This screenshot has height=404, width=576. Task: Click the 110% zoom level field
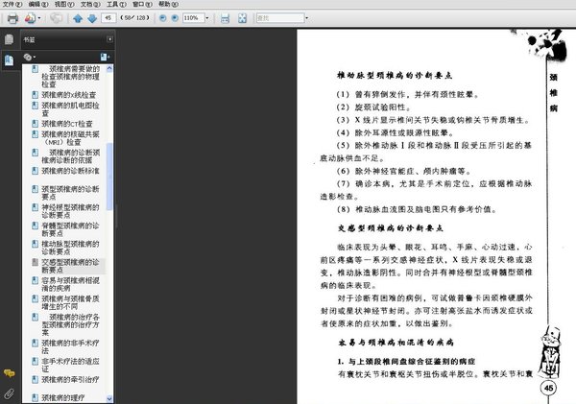(x=193, y=17)
